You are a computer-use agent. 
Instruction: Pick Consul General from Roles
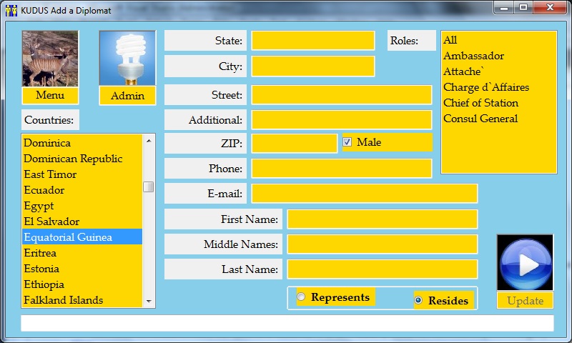click(x=480, y=119)
